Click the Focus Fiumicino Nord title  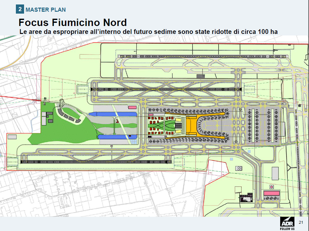73,22
